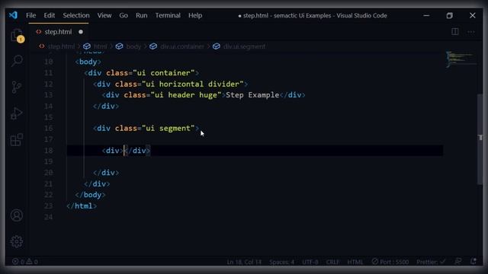Image resolution: width=488 pixels, height=274 pixels.
Task: Click line number 18 in gutter
Action: (x=48, y=151)
